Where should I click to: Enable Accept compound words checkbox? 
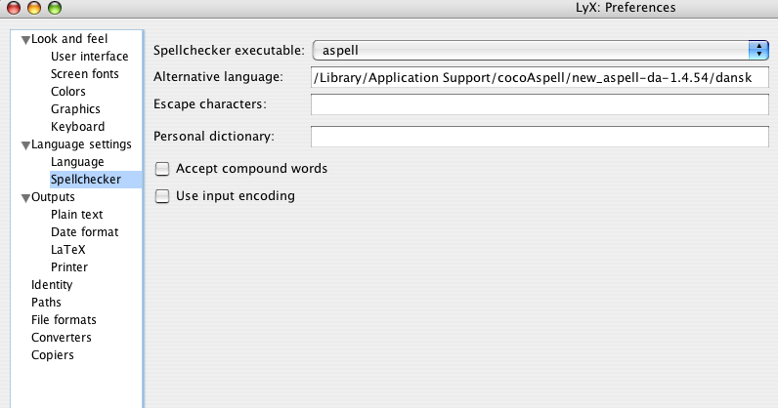pos(162,169)
